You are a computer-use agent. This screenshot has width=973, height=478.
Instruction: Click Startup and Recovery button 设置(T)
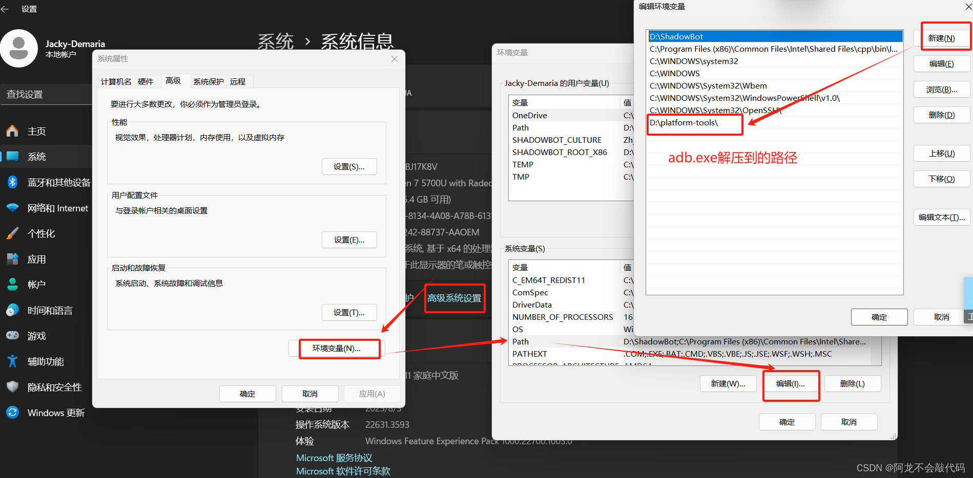click(349, 313)
